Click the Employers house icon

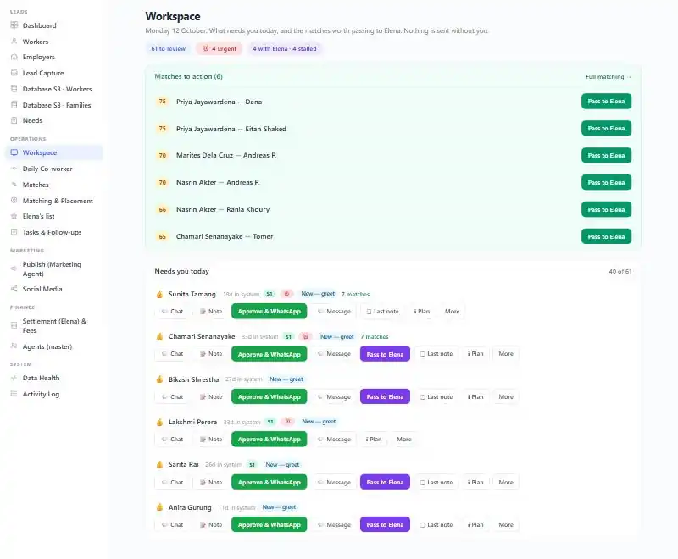point(14,57)
